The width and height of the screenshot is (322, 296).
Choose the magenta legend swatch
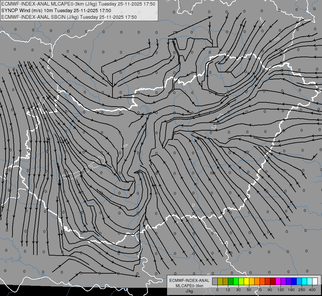[278, 281]
